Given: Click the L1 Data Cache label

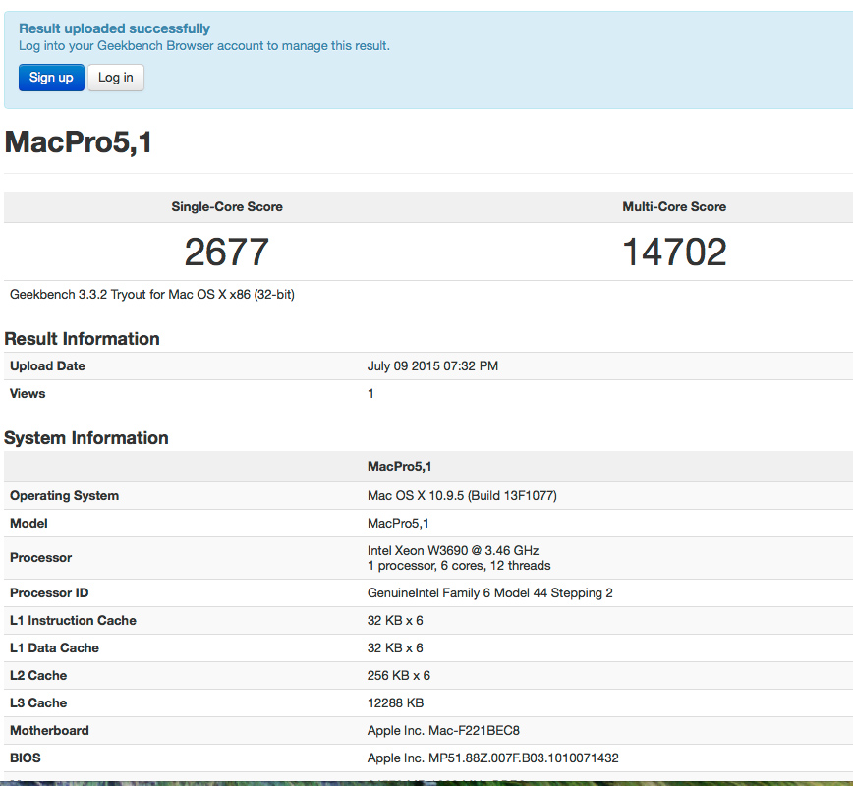Looking at the screenshot, I should tap(54, 647).
